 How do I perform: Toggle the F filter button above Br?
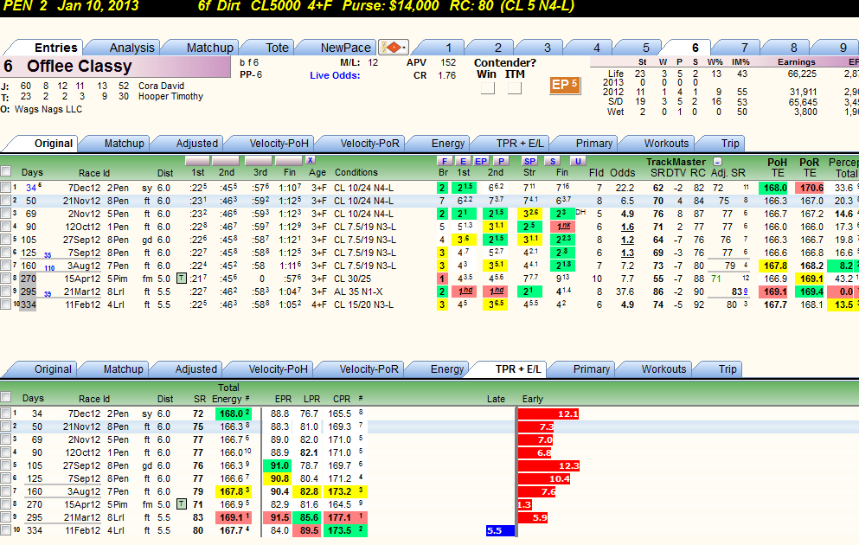(445, 161)
